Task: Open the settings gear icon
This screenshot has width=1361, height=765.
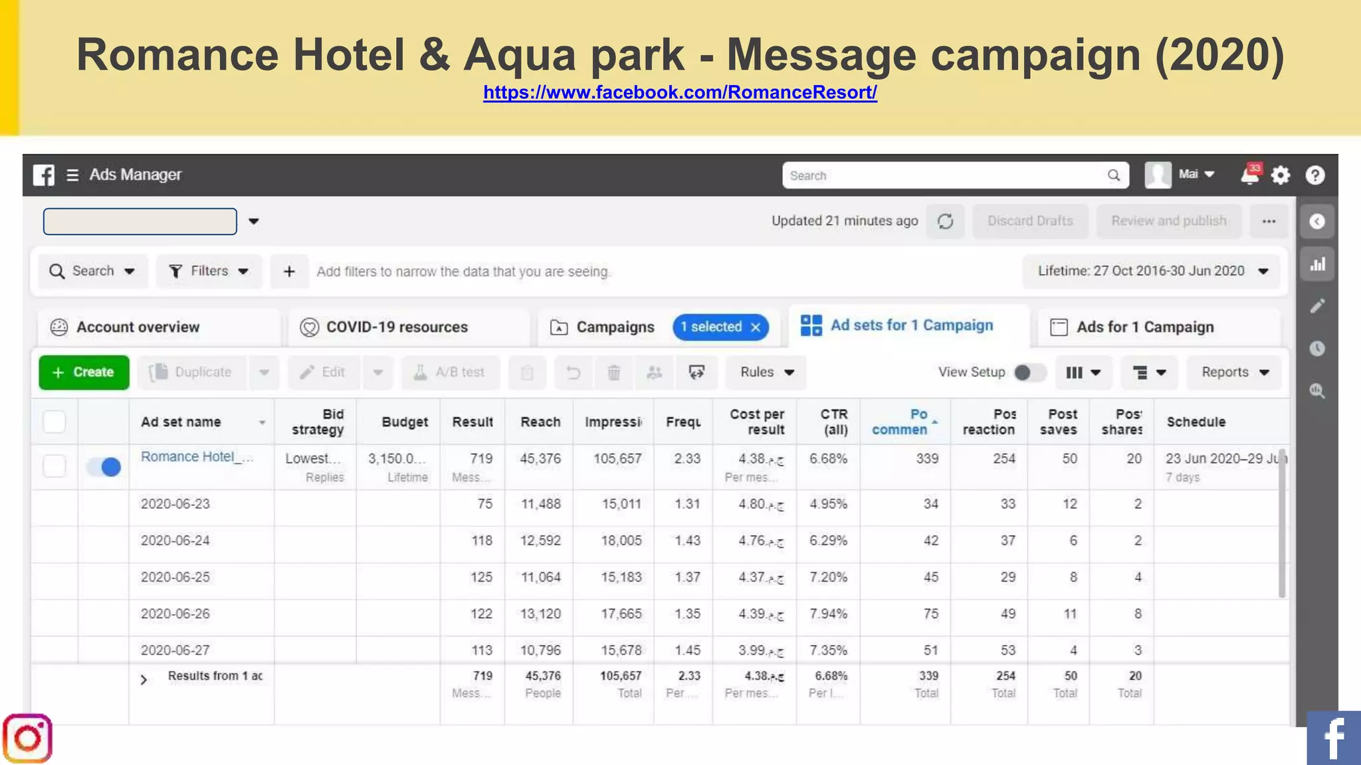Action: [x=1281, y=175]
